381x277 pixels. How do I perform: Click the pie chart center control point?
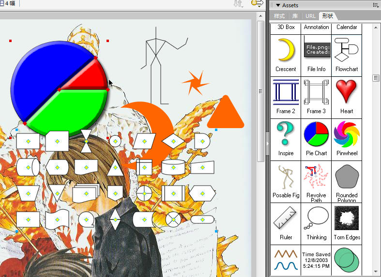[59, 90]
